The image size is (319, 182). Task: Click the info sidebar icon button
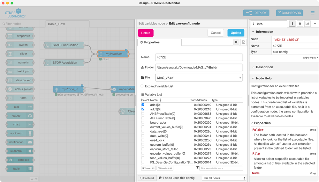point(292,24)
